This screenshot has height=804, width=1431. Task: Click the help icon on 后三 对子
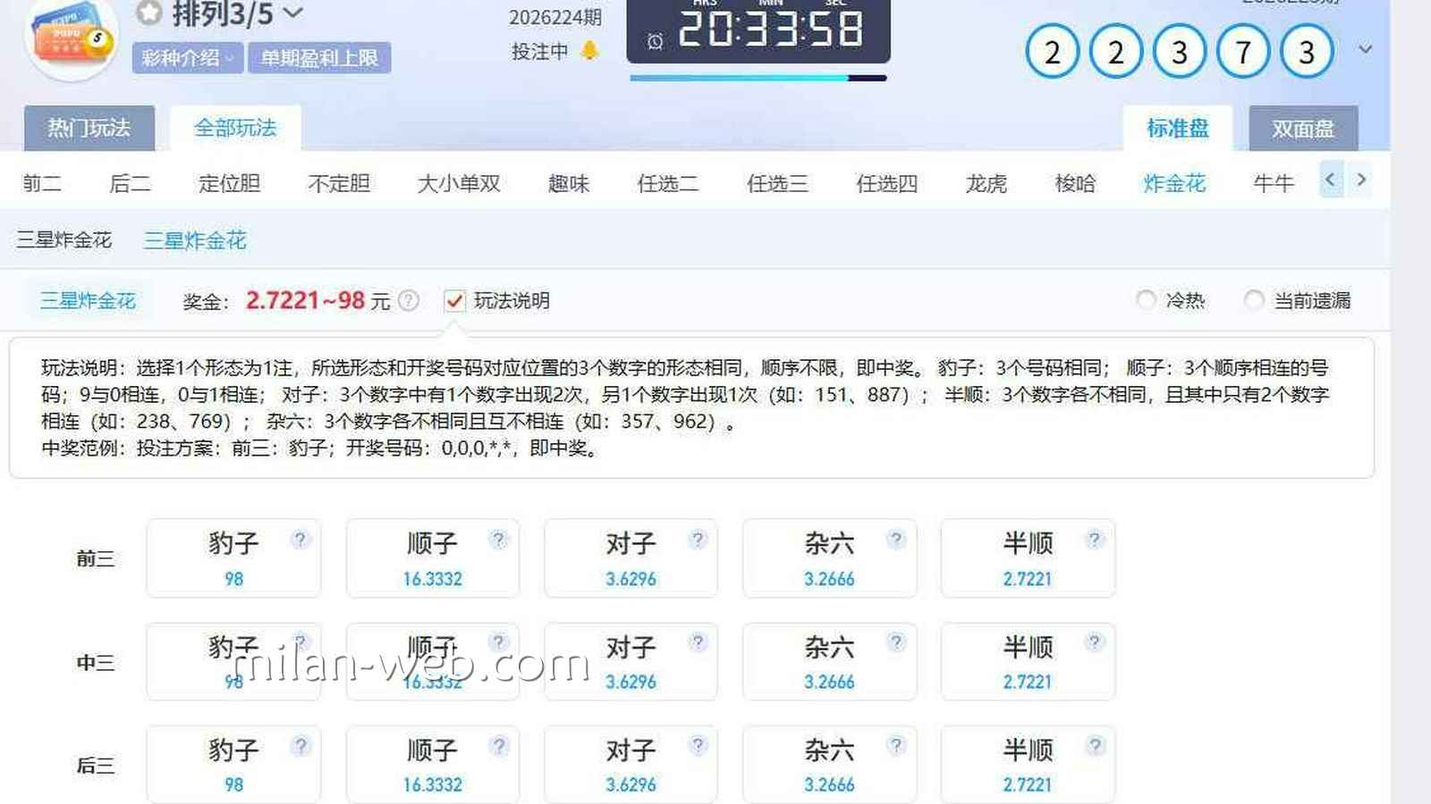699,745
